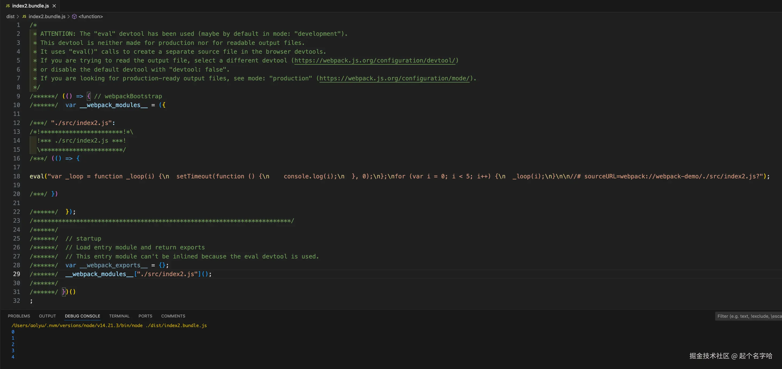Open the COMMENTS panel tab
Image resolution: width=782 pixels, height=369 pixels.
pos(173,316)
